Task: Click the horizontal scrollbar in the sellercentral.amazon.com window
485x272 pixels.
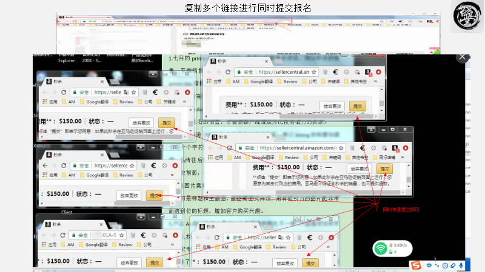Action: (x=338, y=192)
